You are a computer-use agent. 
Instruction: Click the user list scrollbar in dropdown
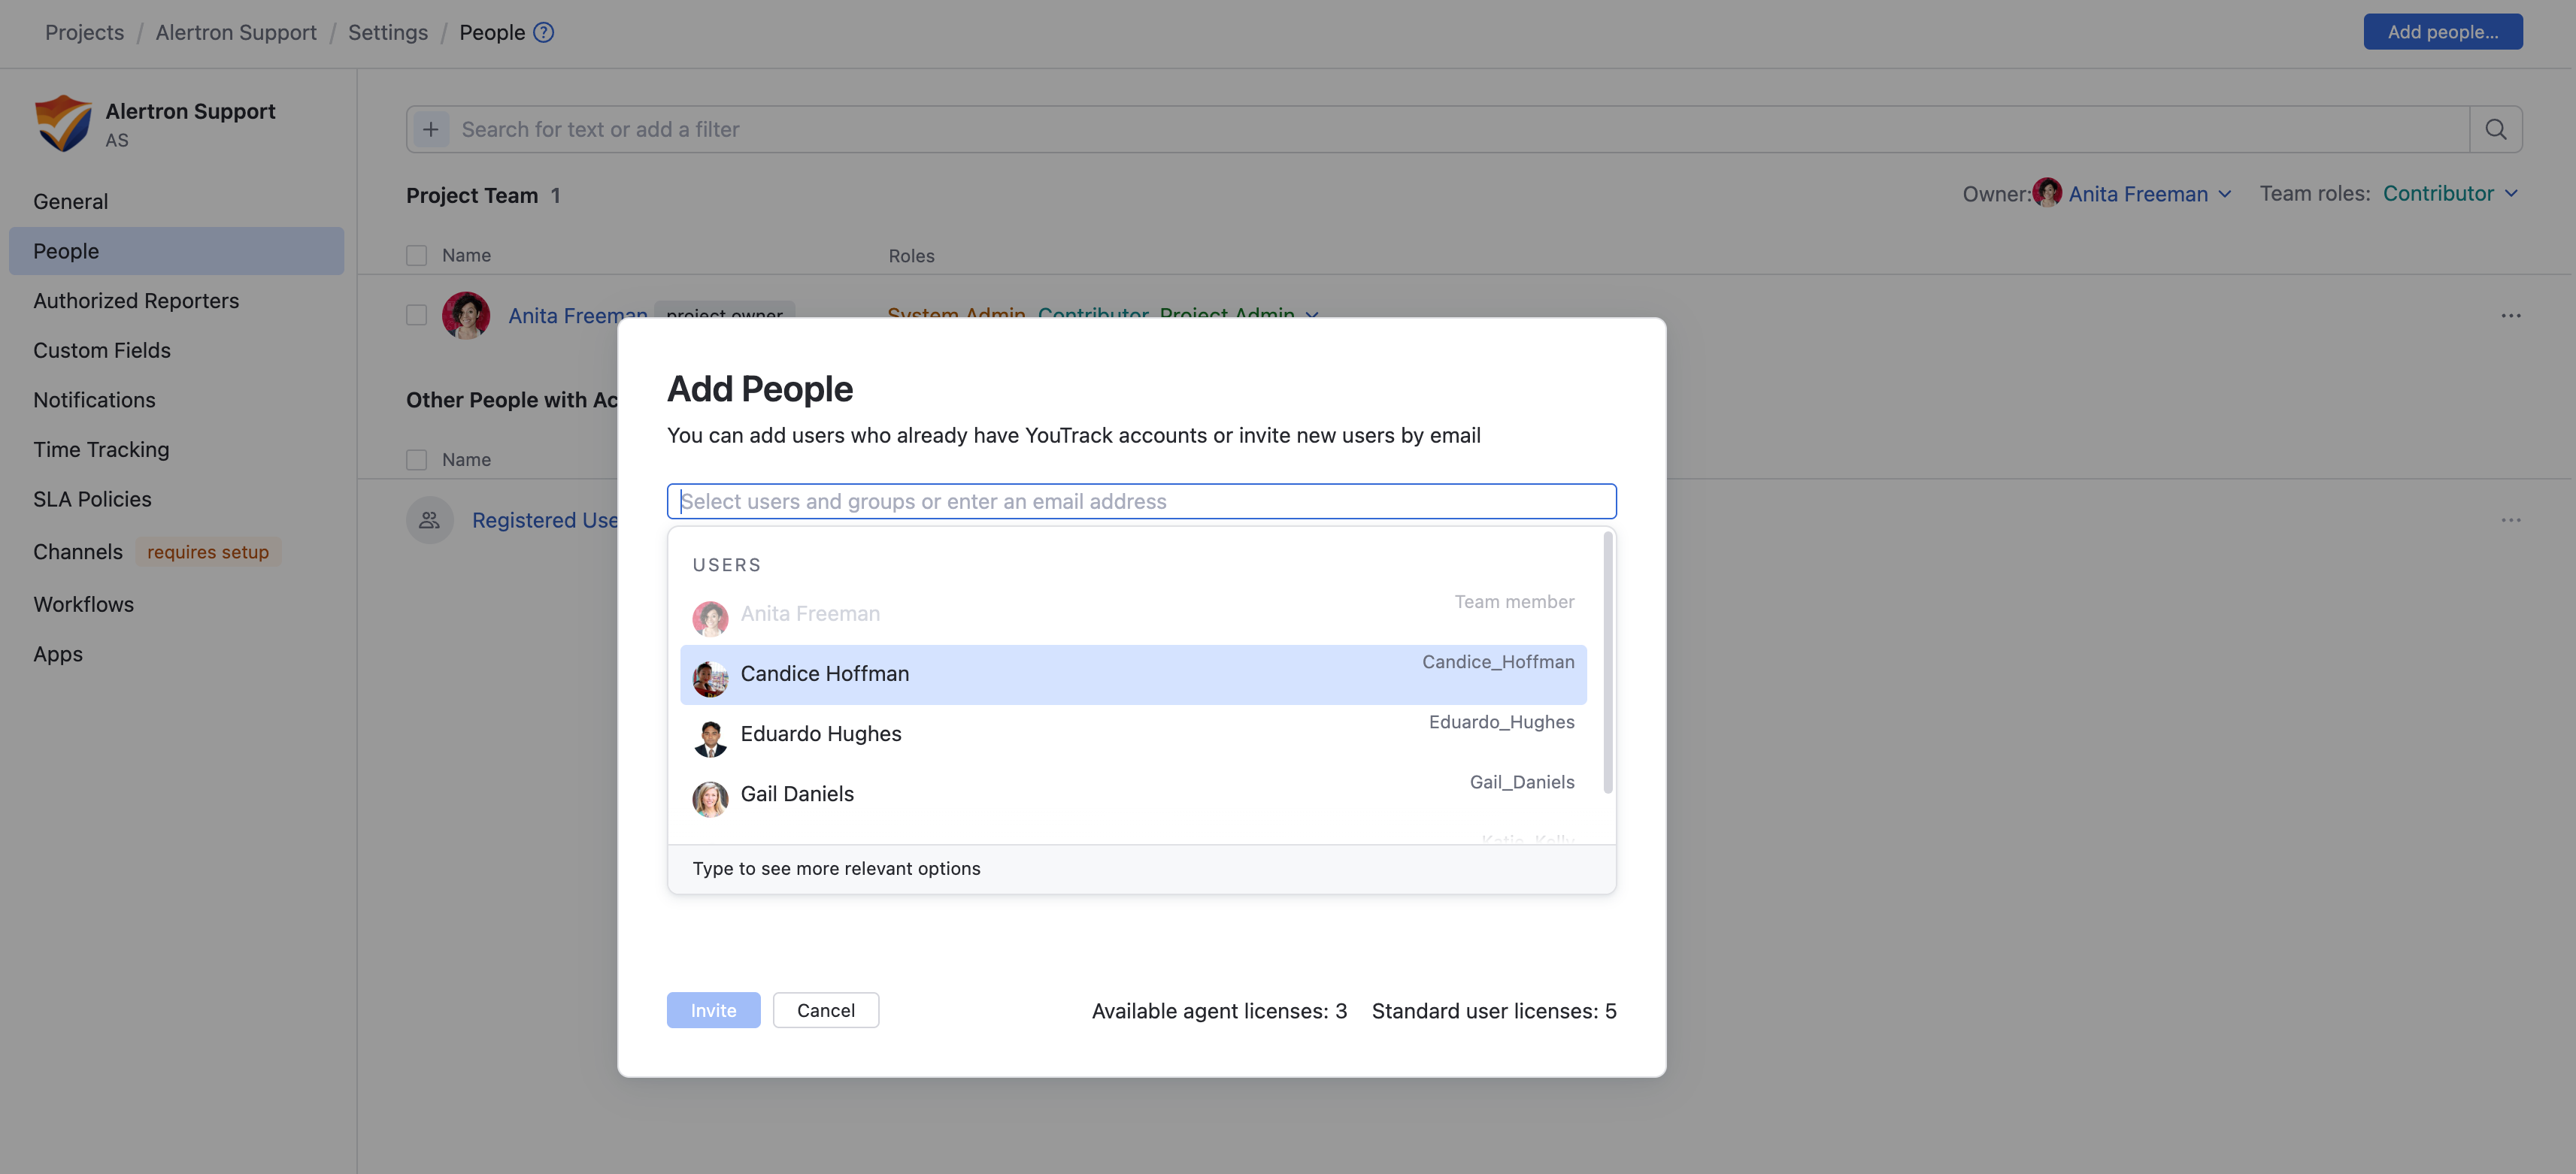pos(1607,663)
